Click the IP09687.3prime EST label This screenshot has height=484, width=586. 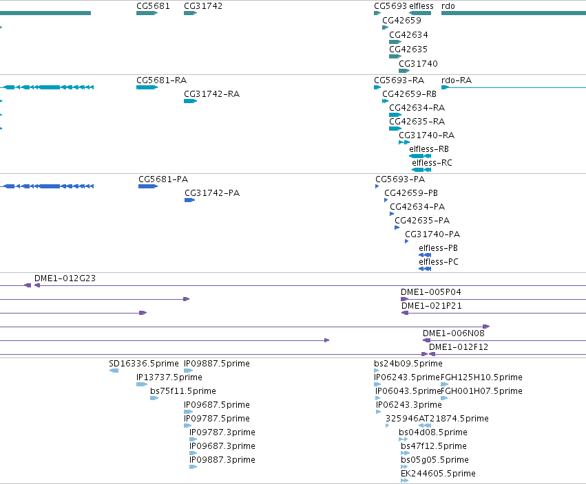point(222,447)
